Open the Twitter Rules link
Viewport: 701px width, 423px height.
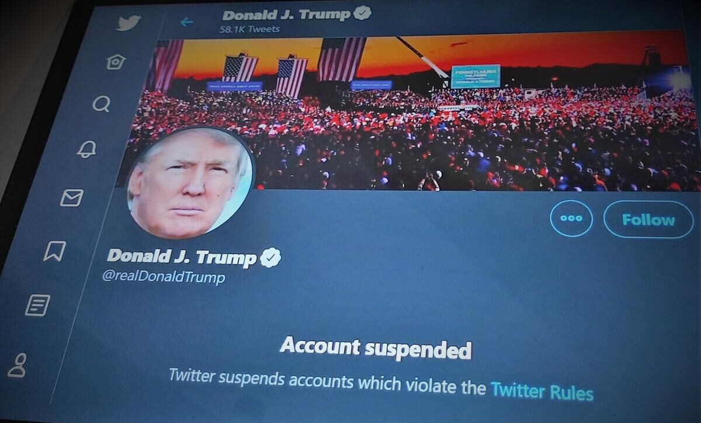(x=542, y=390)
